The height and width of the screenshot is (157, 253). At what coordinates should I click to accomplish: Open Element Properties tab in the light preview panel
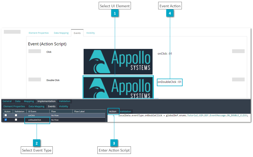point(38,33)
